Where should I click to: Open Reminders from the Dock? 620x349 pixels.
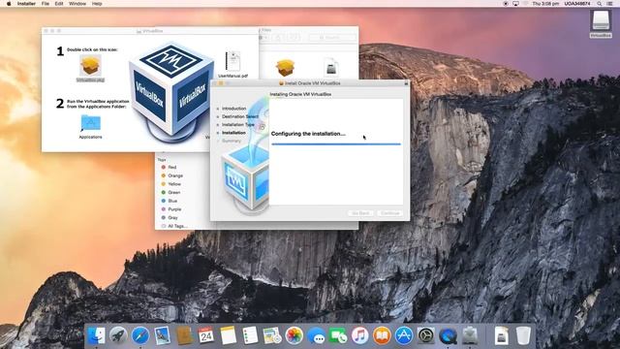[250, 336]
